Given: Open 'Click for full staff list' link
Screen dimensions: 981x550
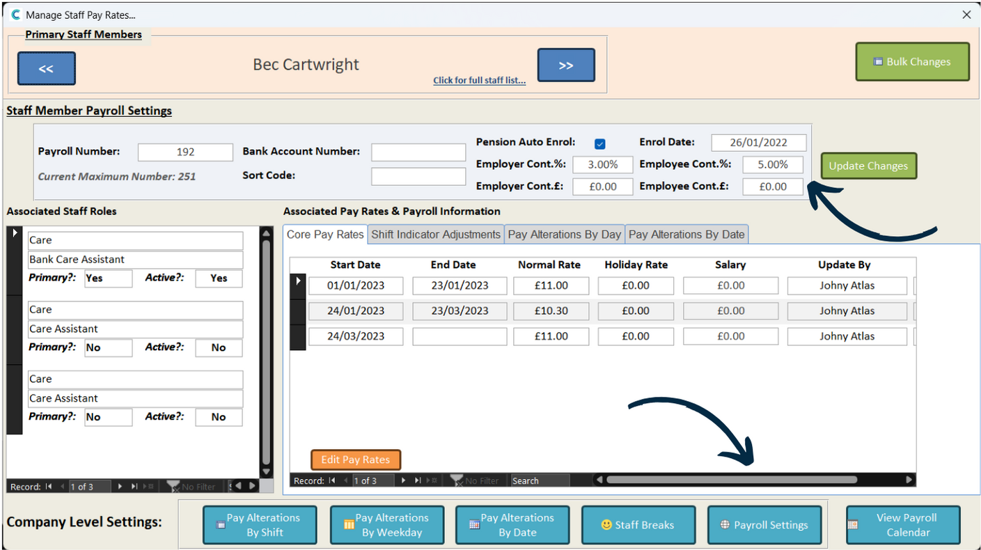Looking at the screenshot, I should pos(479,80).
